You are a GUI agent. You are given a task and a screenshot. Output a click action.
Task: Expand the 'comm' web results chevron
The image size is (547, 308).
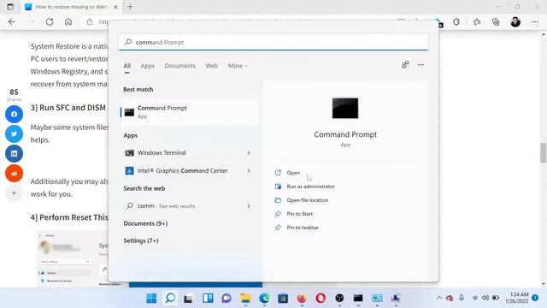pos(249,206)
